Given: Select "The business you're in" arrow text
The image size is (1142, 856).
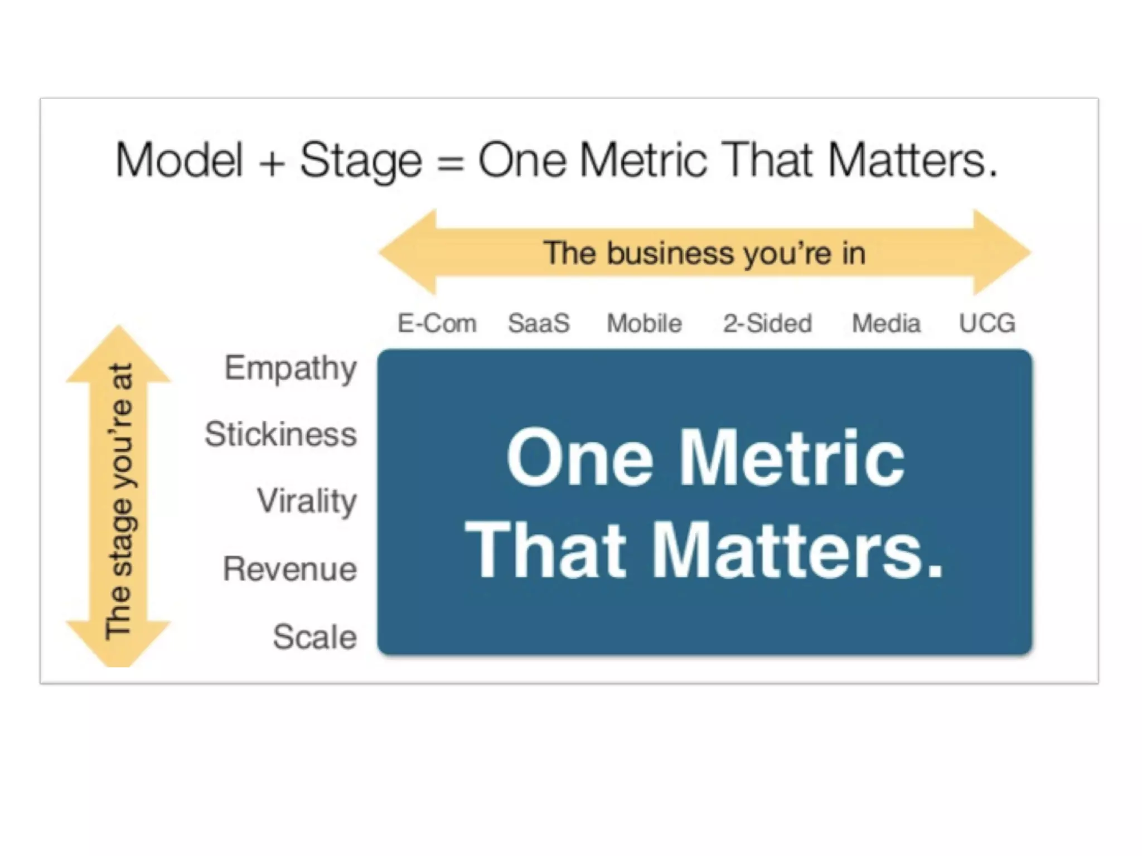Looking at the screenshot, I should (x=704, y=253).
